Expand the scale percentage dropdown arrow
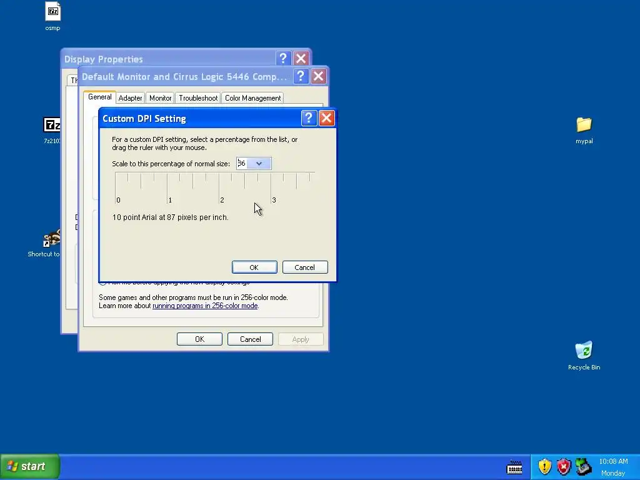 coord(259,164)
